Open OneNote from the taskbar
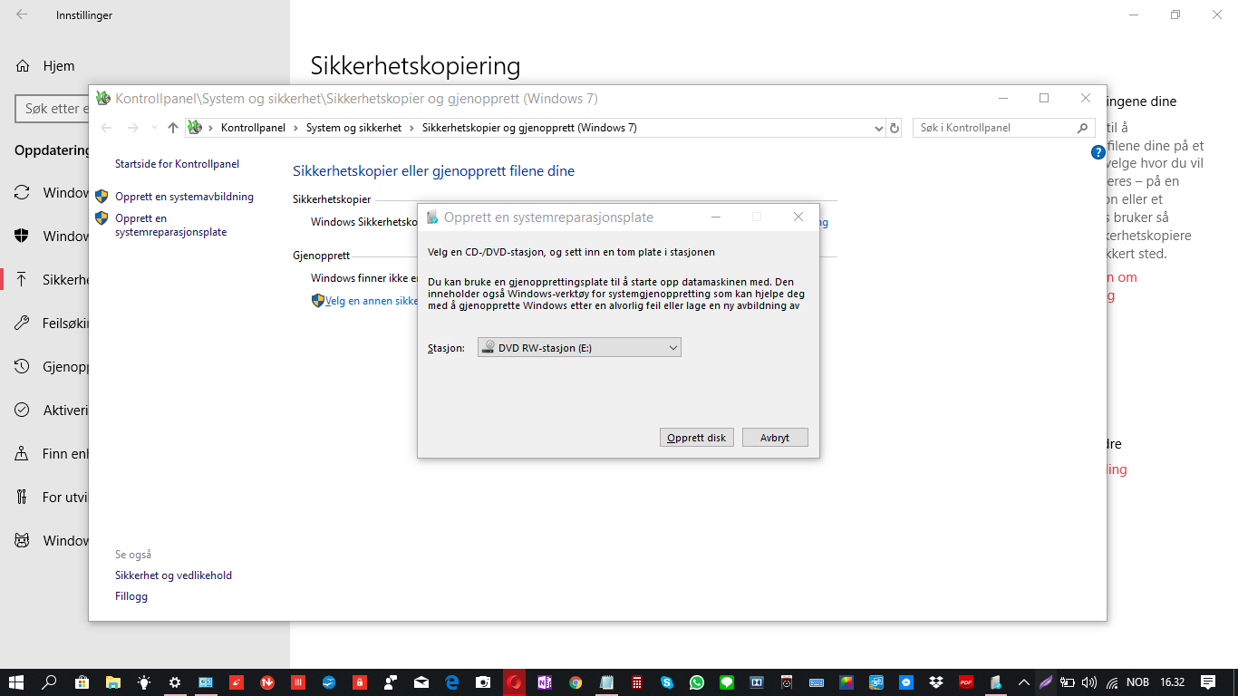The image size is (1238, 696). (x=545, y=682)
